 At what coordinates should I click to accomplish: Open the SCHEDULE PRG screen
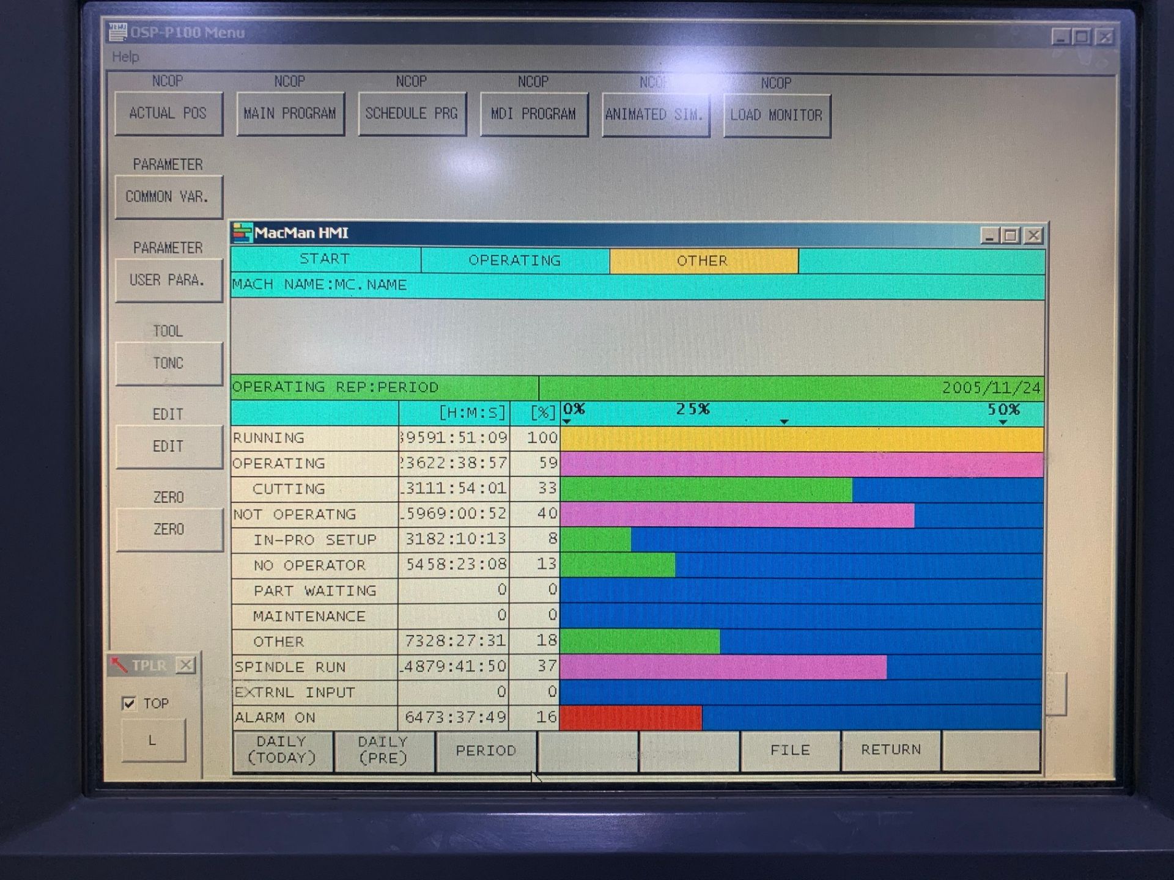[412, 114]
